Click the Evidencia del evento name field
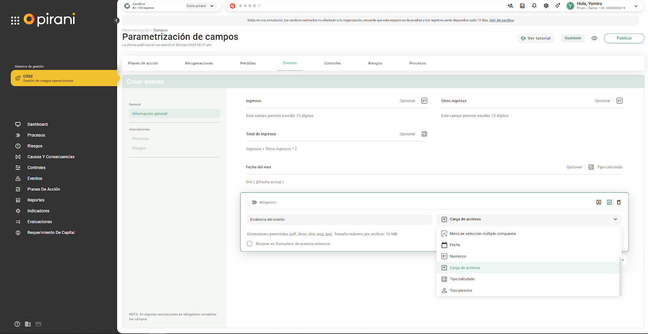Screen dimensions: 648x334 [x=339, y=219]
